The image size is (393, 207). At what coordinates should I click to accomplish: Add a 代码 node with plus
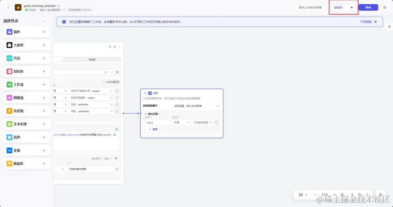(x=44, y=58)
